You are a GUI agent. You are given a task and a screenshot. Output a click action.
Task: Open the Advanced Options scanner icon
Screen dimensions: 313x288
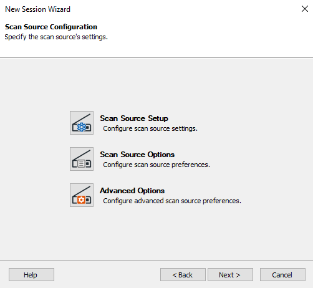(x=82, y=195)
